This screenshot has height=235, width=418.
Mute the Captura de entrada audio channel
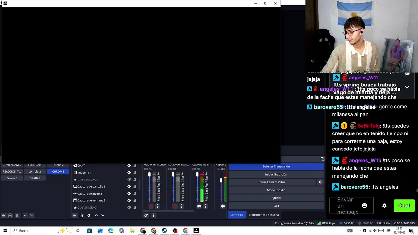199,206
